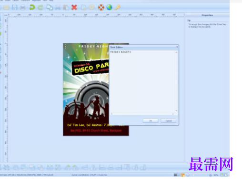
Task: Select the DISCO PARTY banner on poster
Action: pyautogui.click(x=91, y=68)
